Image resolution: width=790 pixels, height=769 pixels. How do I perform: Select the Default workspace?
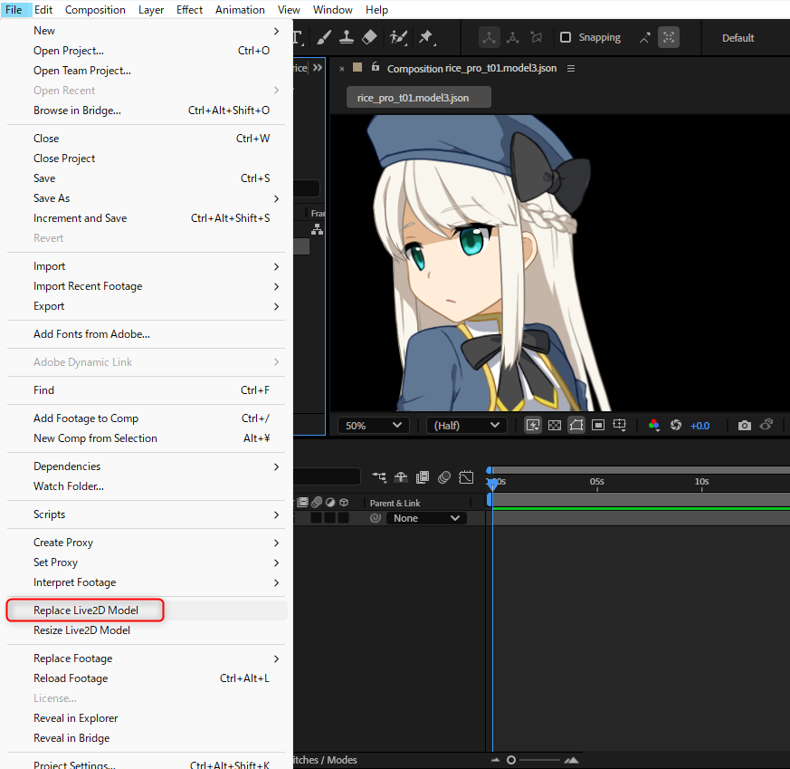pyautogui.click(x=738, y=38)
